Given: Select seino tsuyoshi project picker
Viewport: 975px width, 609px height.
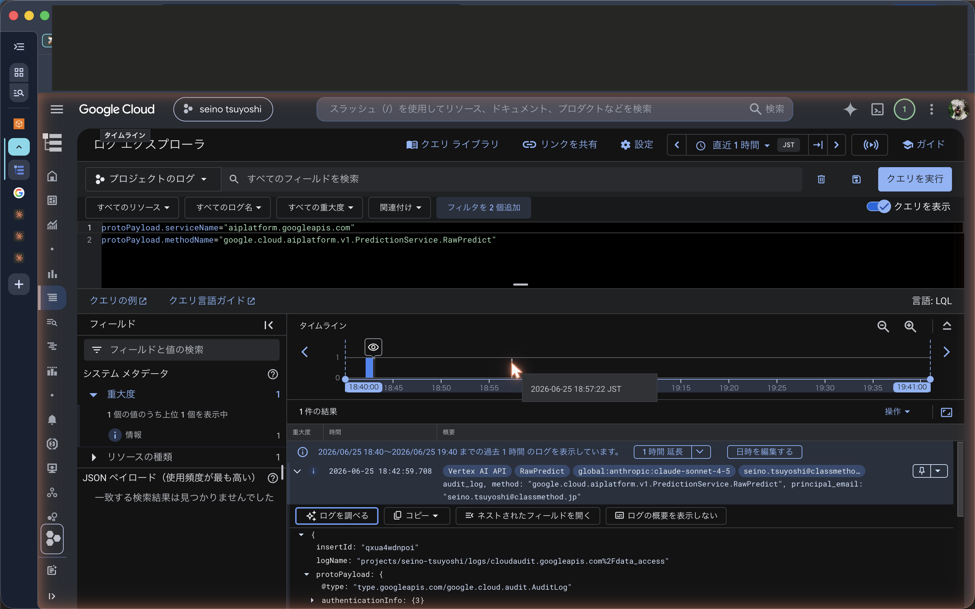Looking at the screenshot, I should (x=223, y=109).
